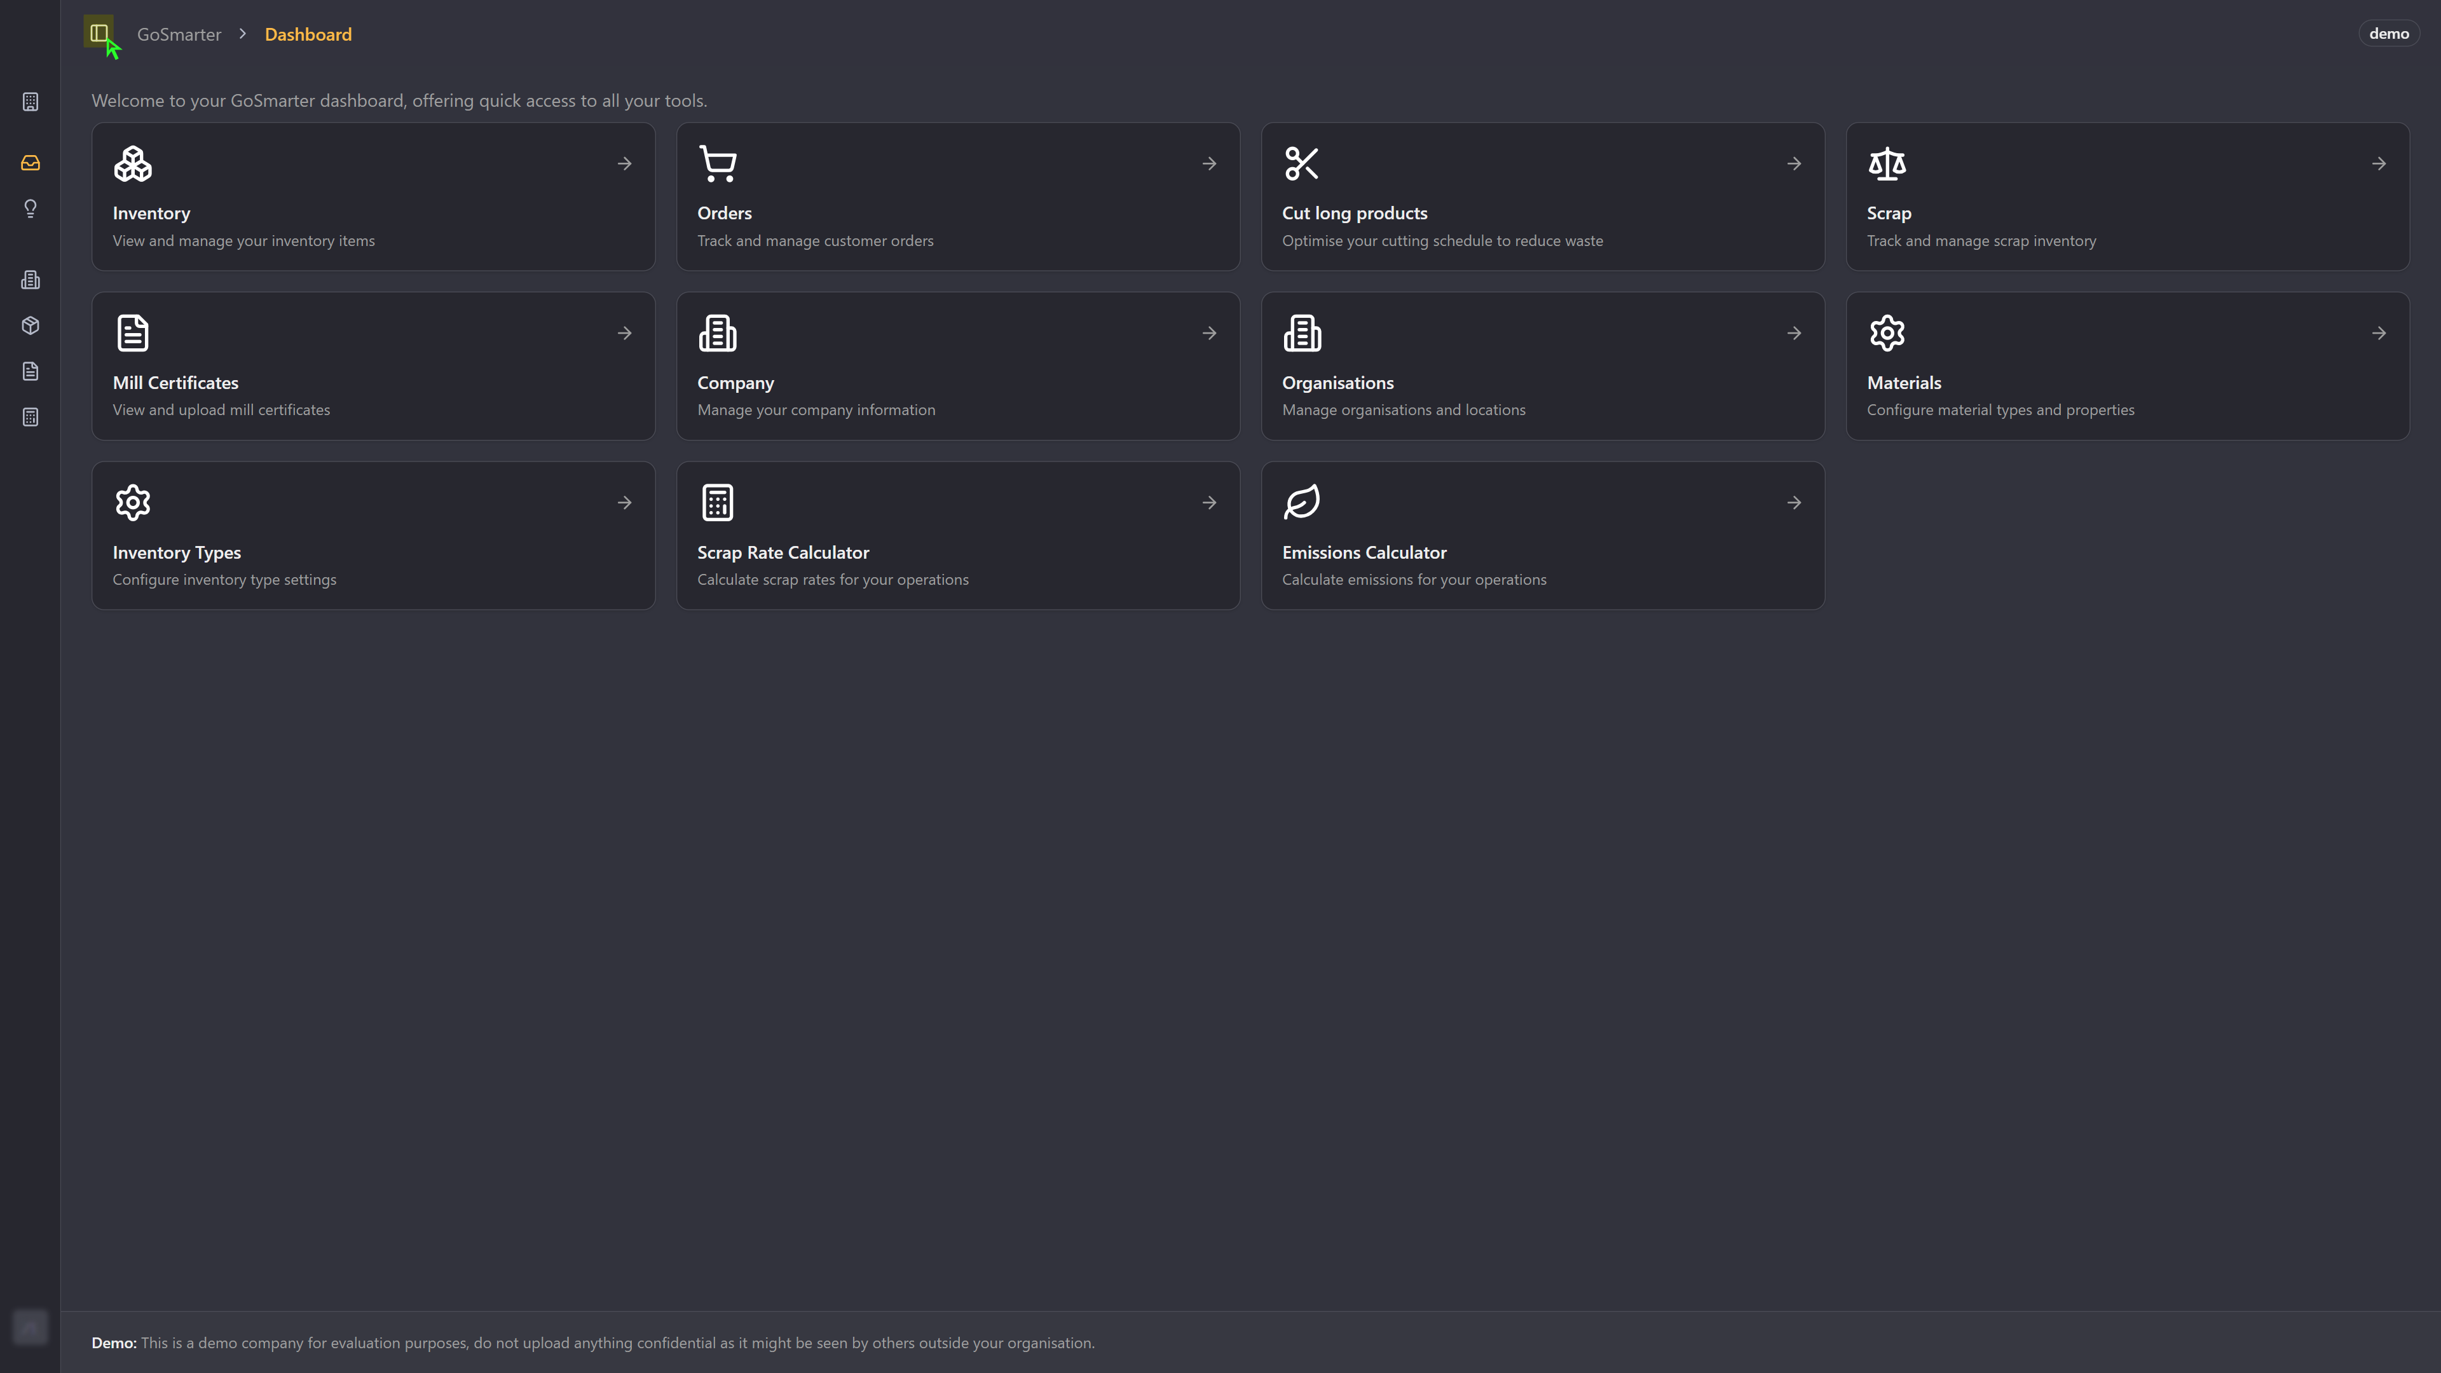The height and width of the screenshot is (1373, 2441).
Task: Click the building icon atop the sidebar
Action: coord(31,102)
